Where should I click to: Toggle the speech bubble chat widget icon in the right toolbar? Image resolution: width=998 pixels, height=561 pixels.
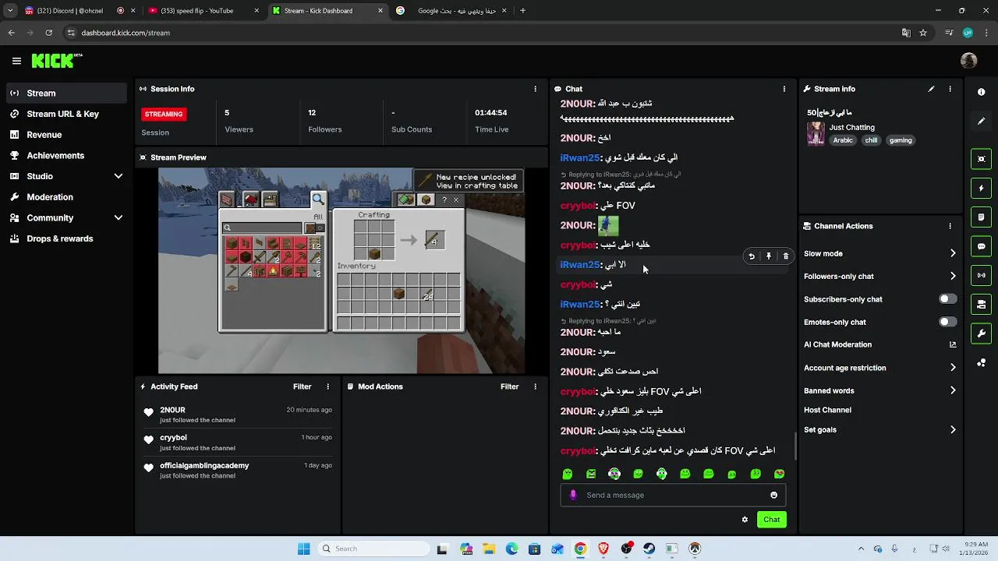(981, 246)
